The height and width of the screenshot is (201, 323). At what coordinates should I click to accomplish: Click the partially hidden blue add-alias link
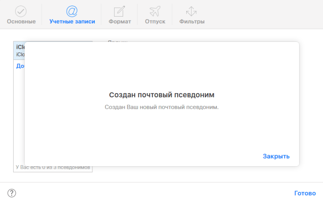[x=20, y=66]
